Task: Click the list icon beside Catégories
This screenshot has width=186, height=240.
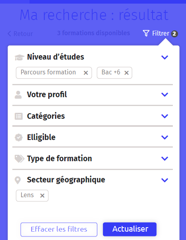Action: coord(19,116)
